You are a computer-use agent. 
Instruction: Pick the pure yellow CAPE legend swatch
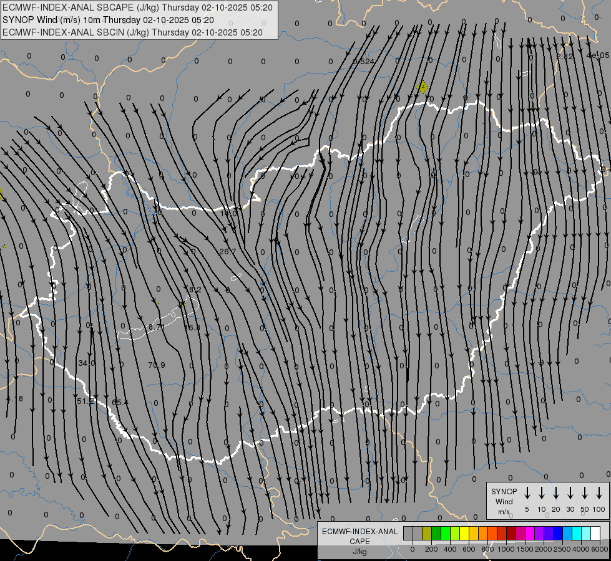464,533
